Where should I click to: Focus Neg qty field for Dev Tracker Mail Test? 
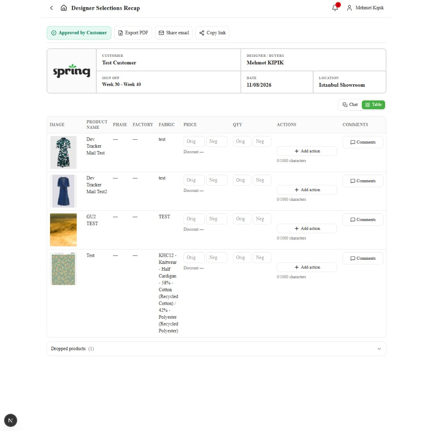click(x=262, y=141)
